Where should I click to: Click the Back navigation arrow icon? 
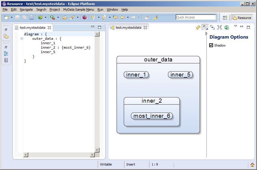pos(122,18)
